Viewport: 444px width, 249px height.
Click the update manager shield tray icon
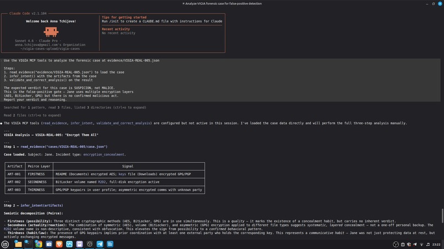[409, 245]
